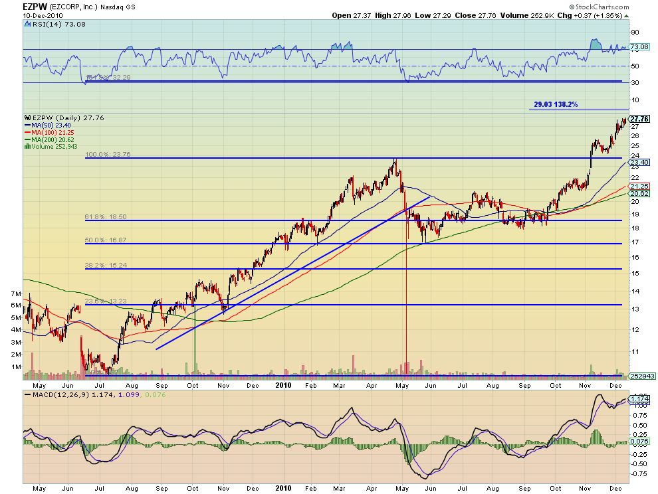658x494 pixels.
Task: Click the 20.62 moving average axis tag
Action: click(x=639, y=193)
